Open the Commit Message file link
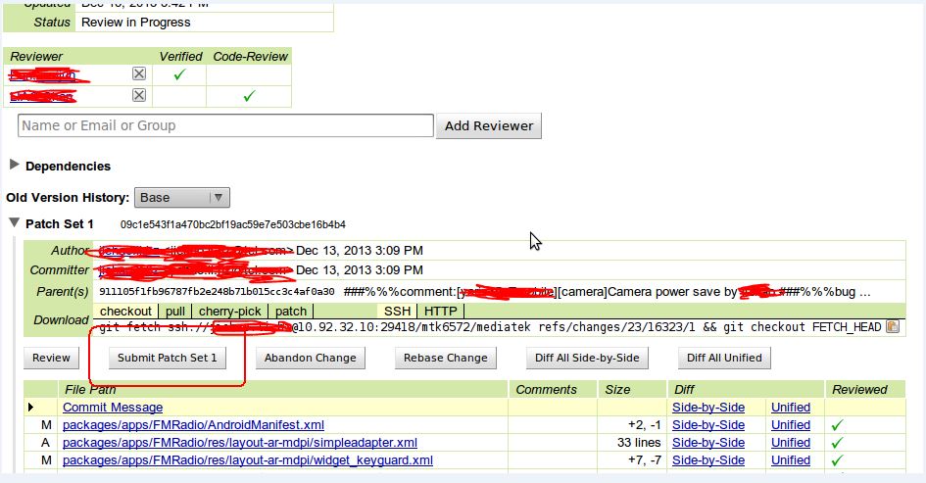This screenshot has height=483, width=926. tap(112, 408)
